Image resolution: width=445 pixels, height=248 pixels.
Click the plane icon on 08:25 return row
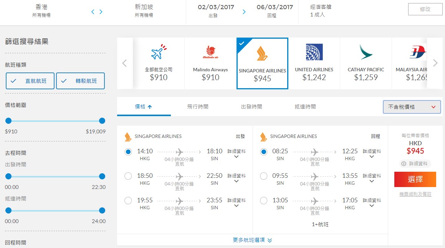[x=314, y=152]
